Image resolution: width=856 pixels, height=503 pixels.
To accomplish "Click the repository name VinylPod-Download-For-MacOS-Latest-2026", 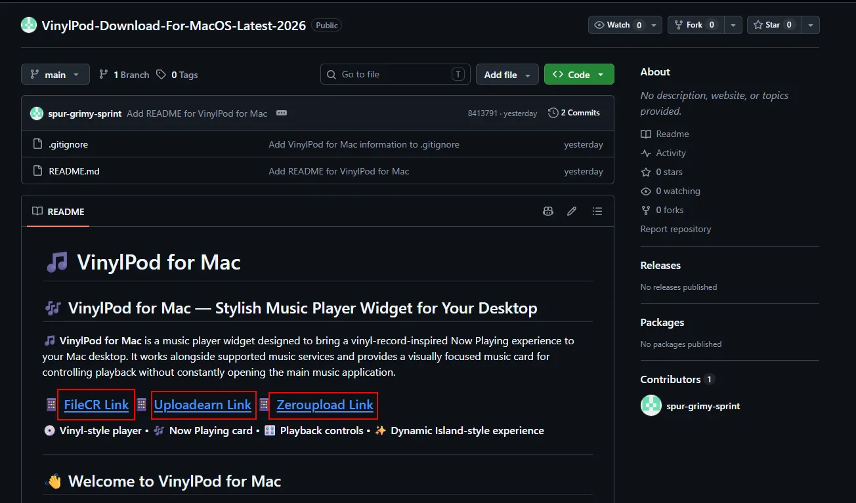I will tap(174, 26).
